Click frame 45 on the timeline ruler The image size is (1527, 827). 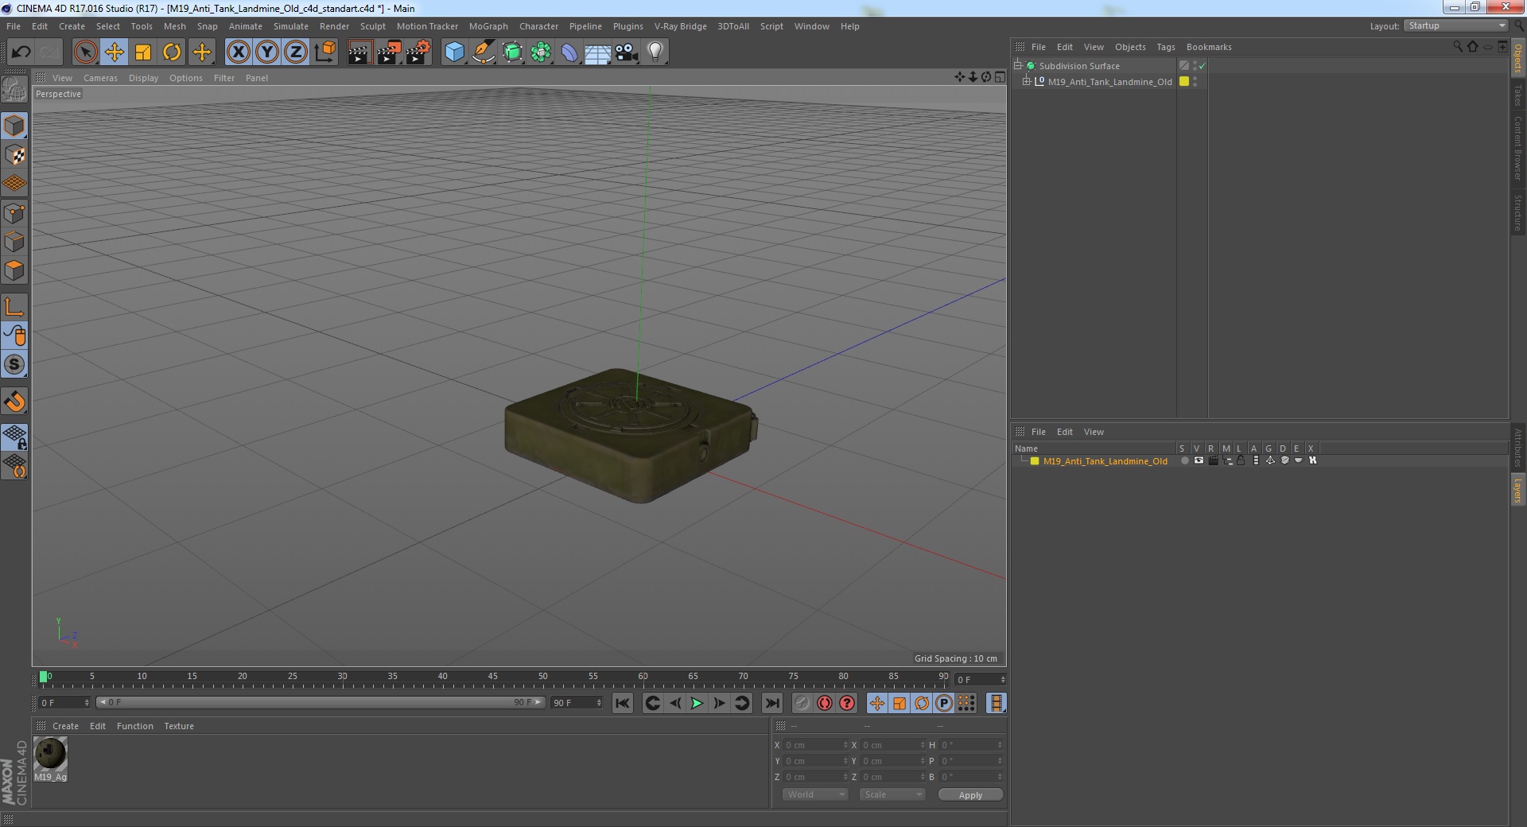[492, 677]
